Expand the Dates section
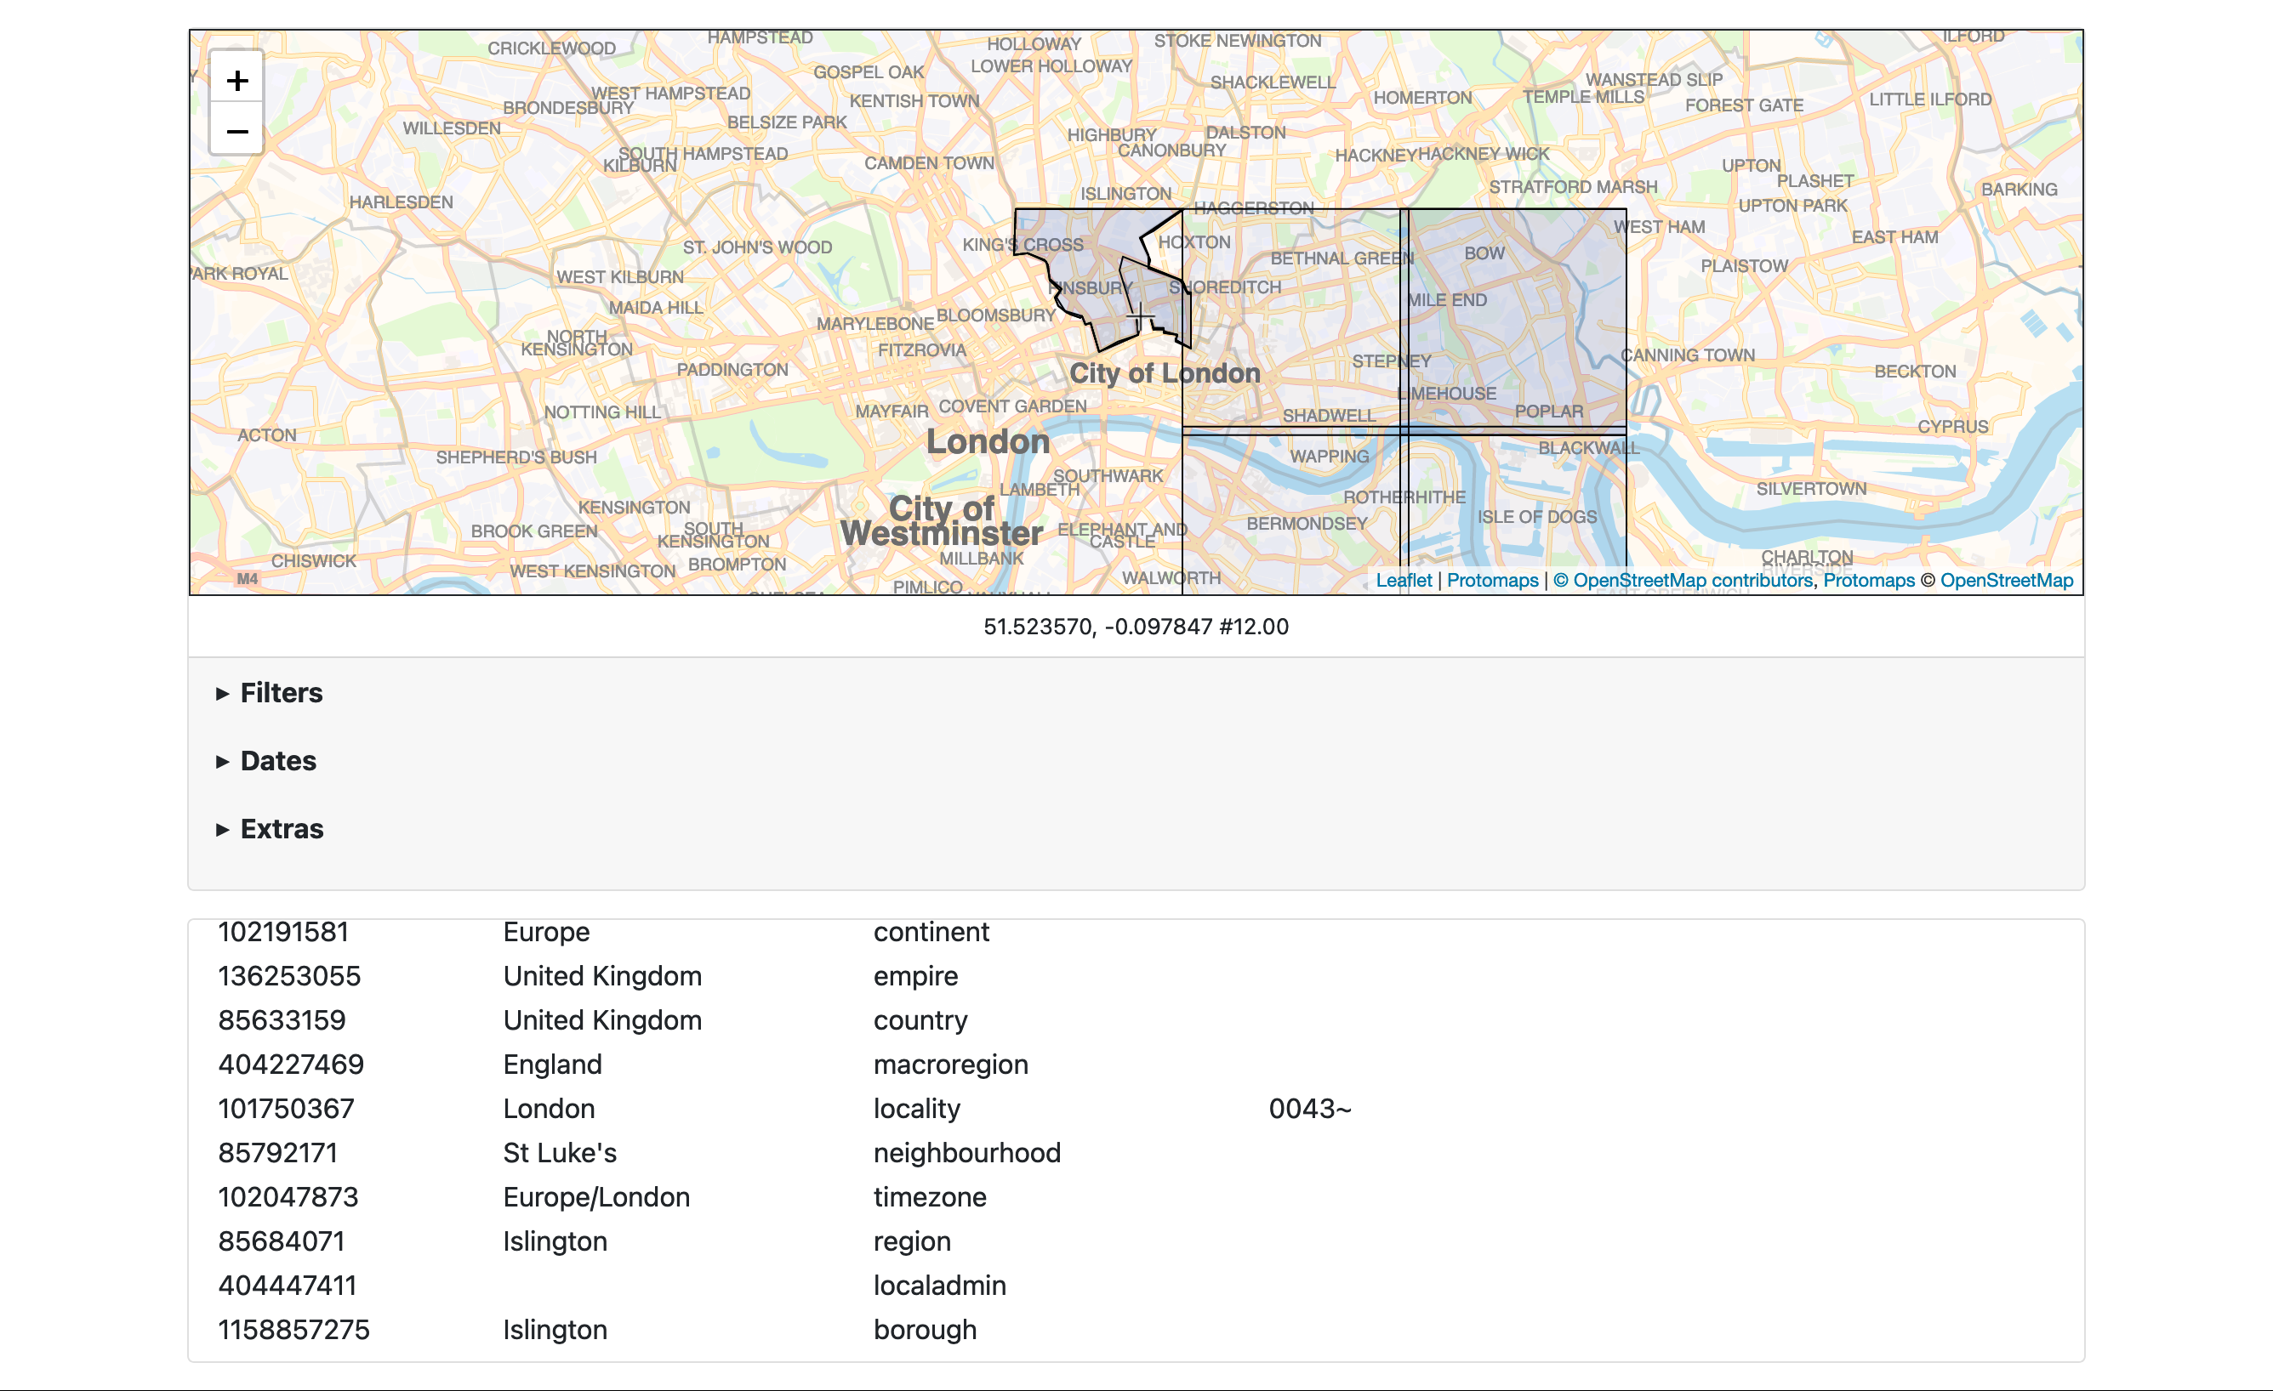The height and width of the screenshot is (1391, 2273). 277,762
